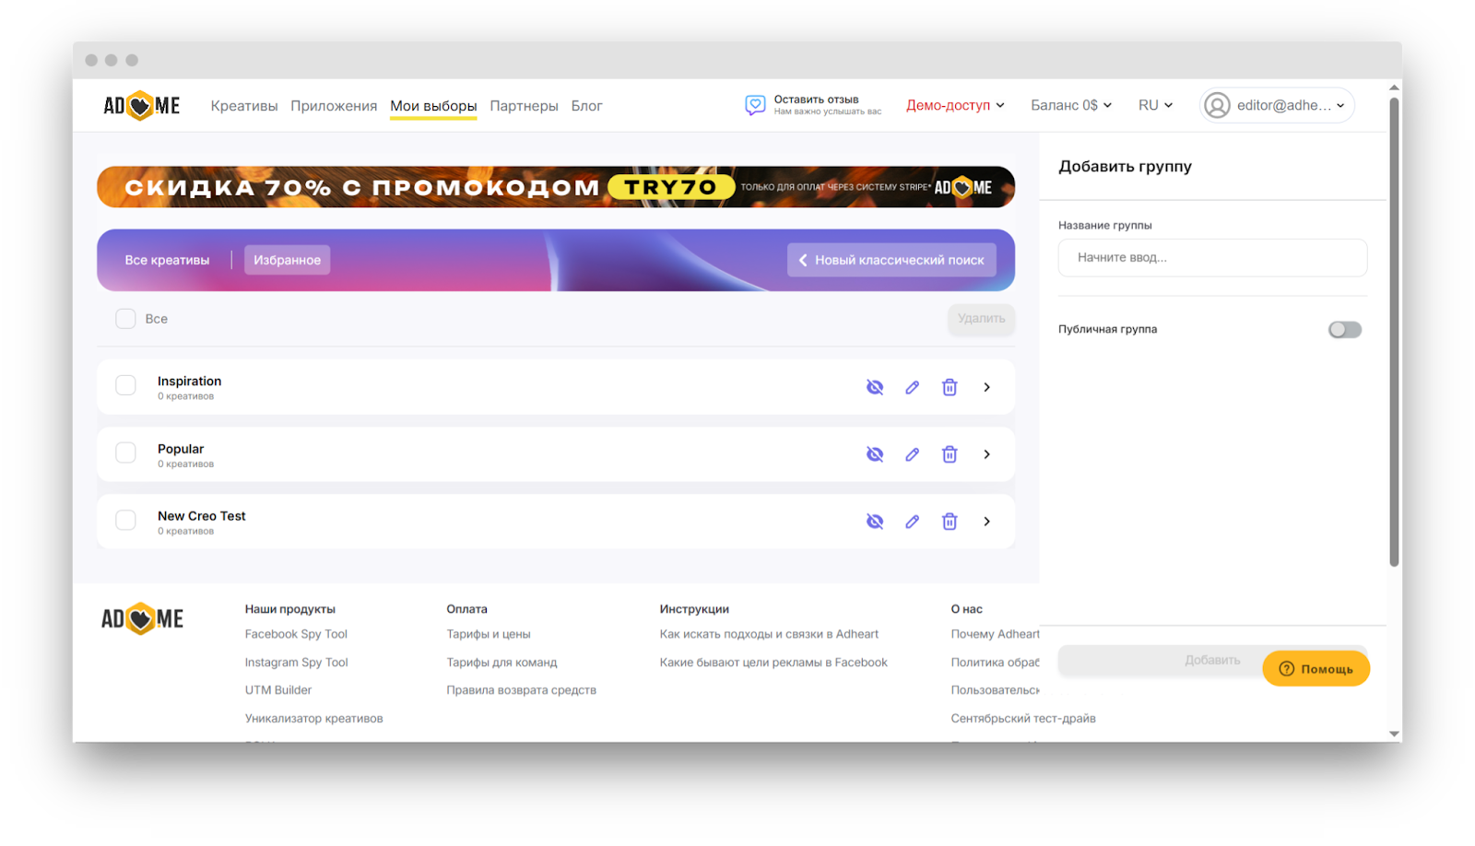
Task: Click the Название группы input field
Action: point(1210,257)
